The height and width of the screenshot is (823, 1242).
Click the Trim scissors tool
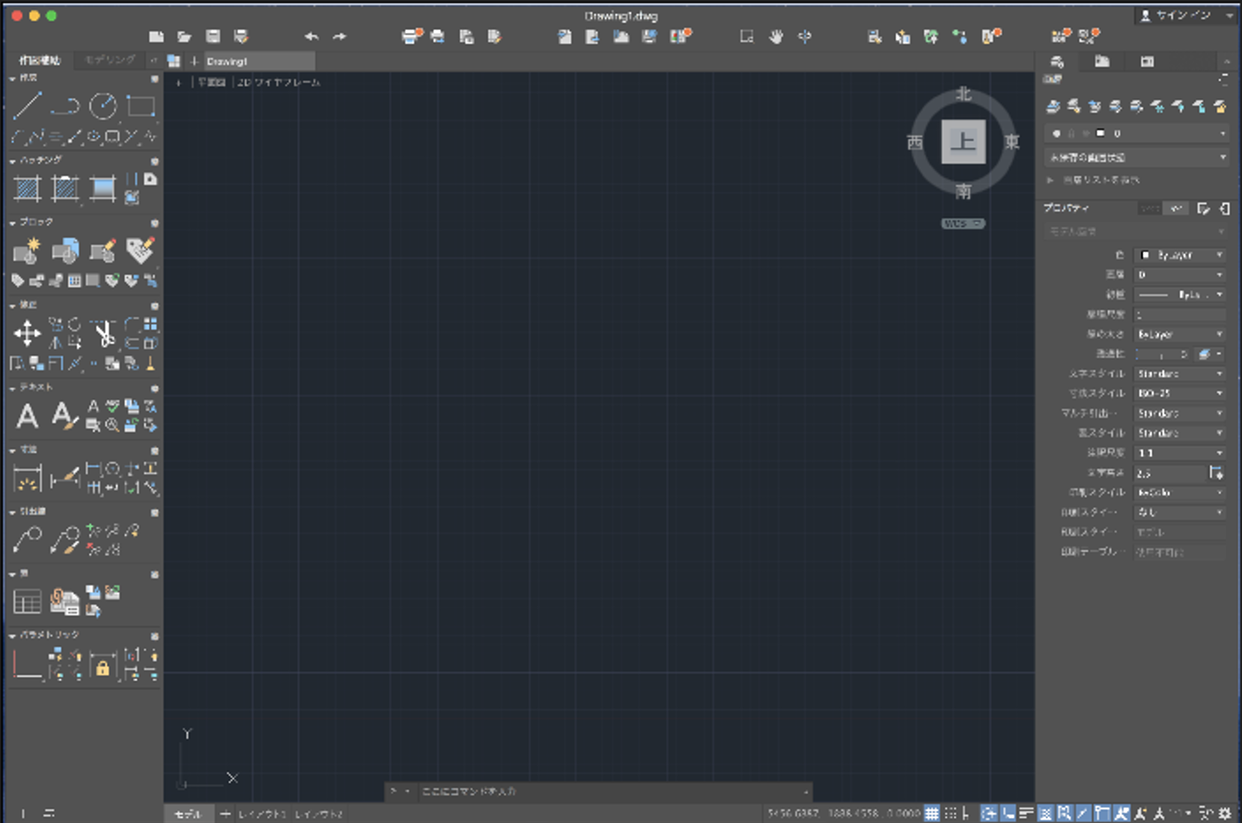[104, 334]
